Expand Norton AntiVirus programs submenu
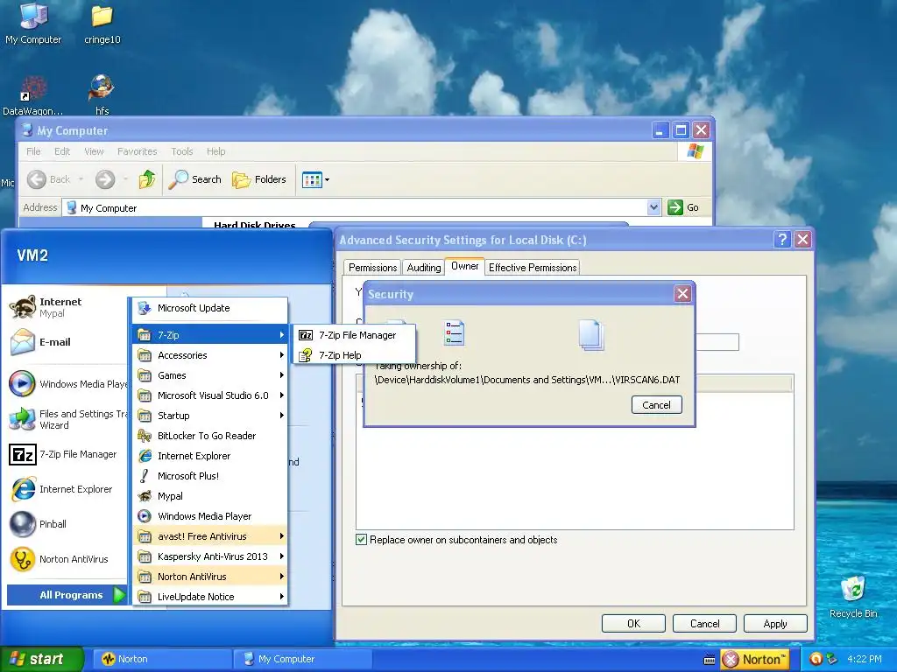Image resolution: width=897 pixels, height=672 pixels. (x=210, y=577)
